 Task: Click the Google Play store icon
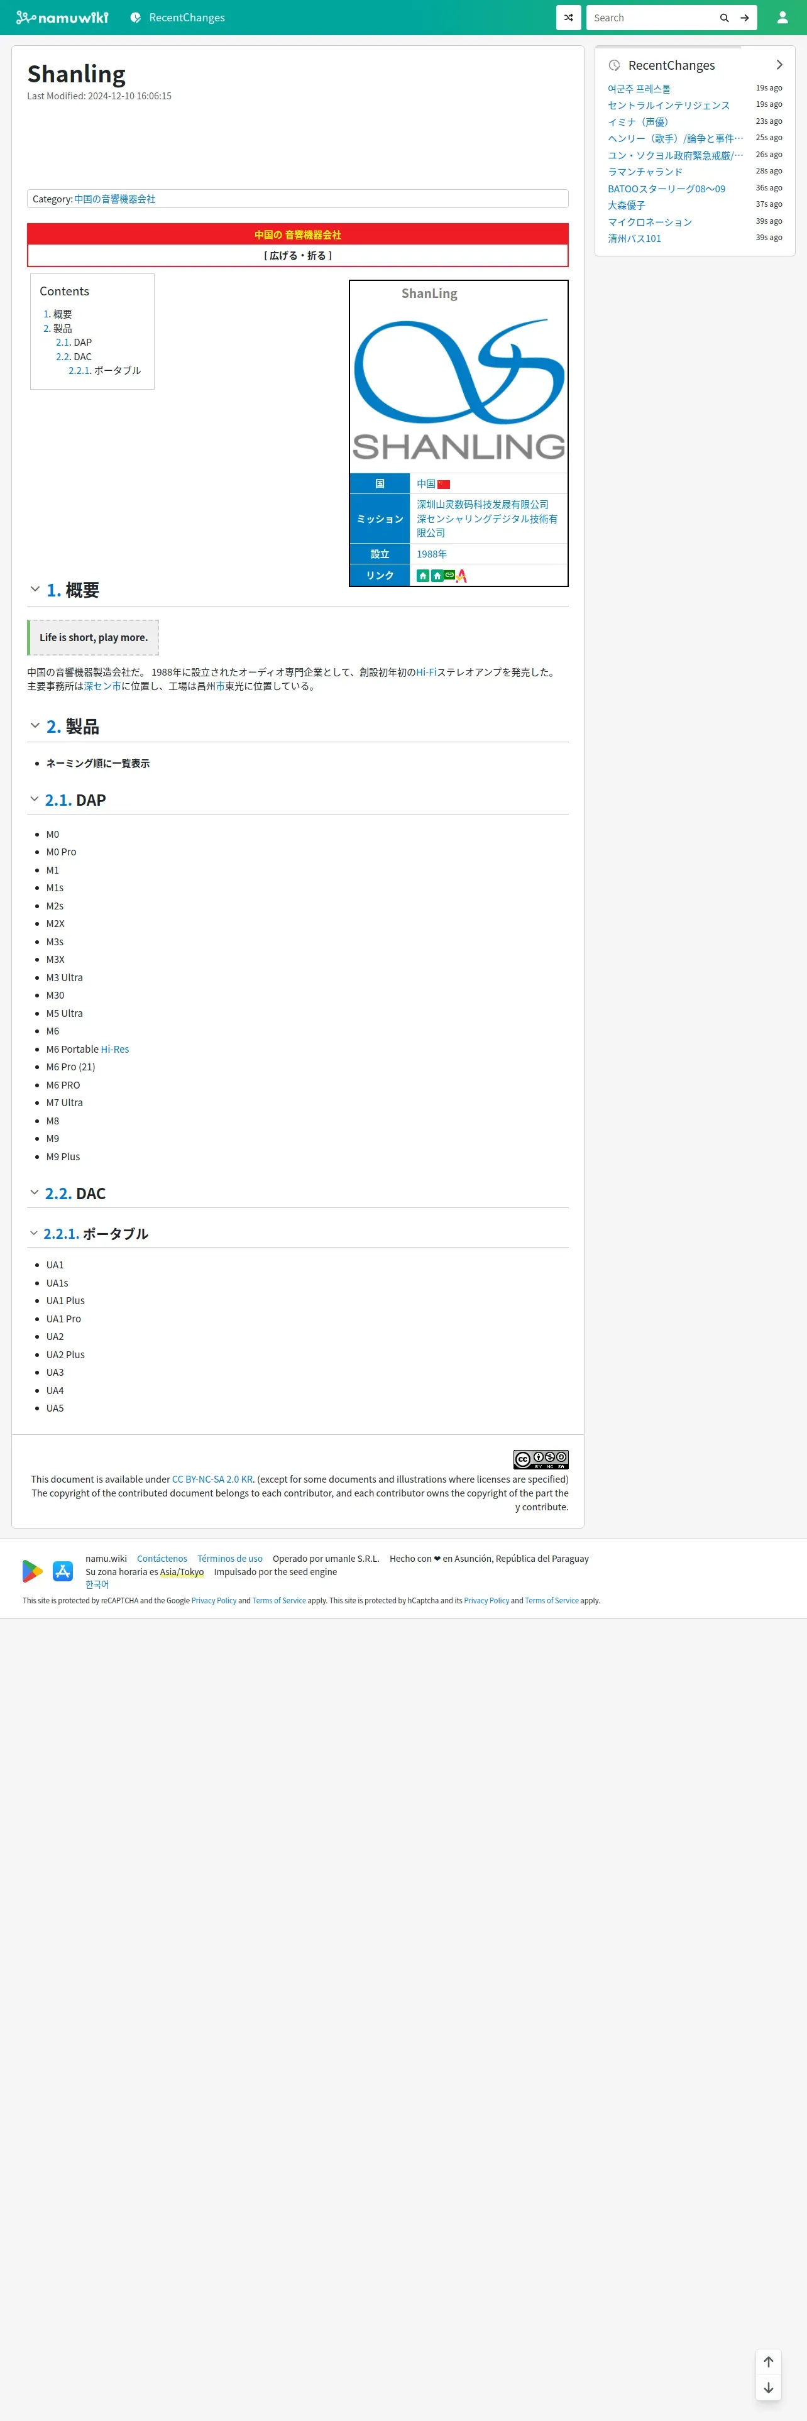[32, 1571]
